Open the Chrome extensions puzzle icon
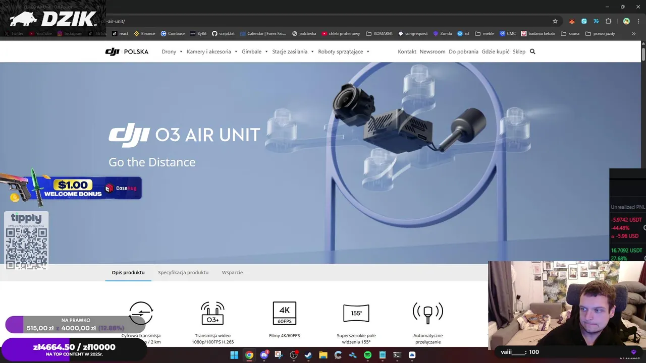Viewport: 646px width, 363px height. click(x=608, y=21)
